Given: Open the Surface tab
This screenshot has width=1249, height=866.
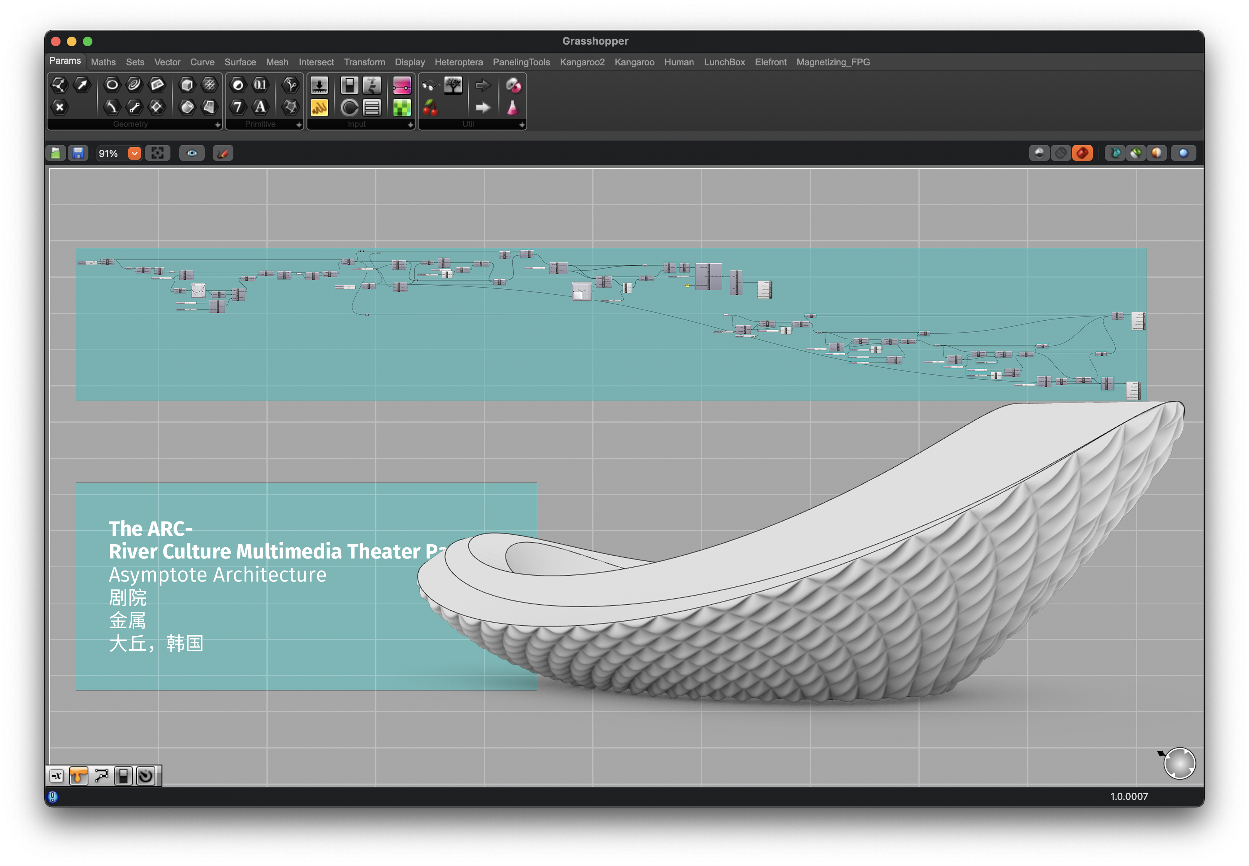Looking at the screenshot, I should click(x=240, y=62).
